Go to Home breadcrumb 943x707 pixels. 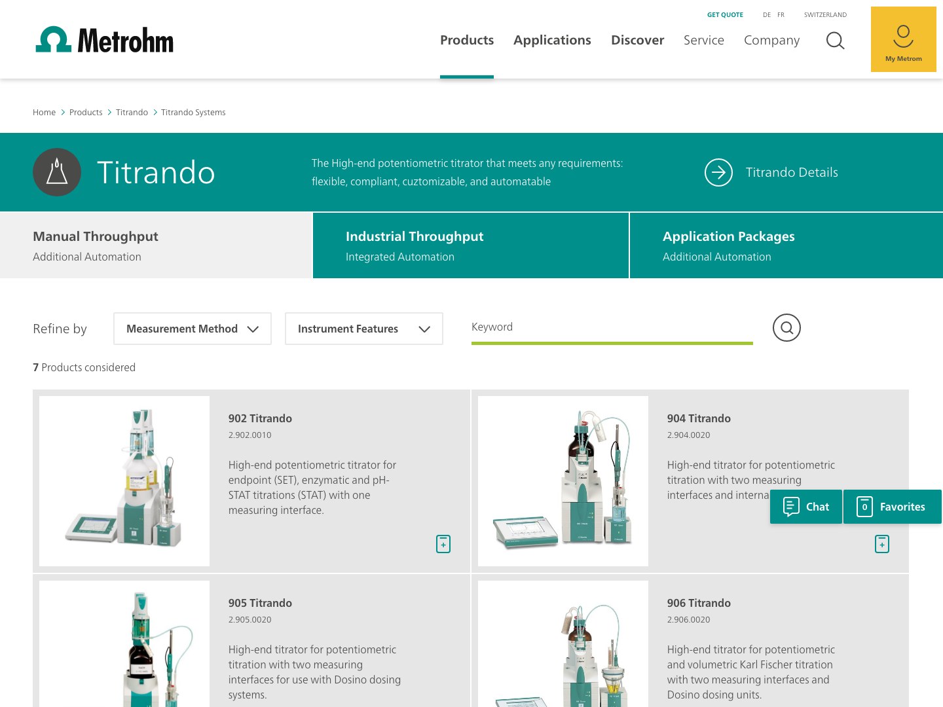(x=44, y=113)
